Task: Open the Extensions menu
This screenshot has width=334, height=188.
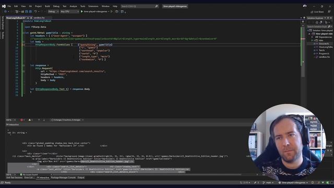Action: pos(93,6)
